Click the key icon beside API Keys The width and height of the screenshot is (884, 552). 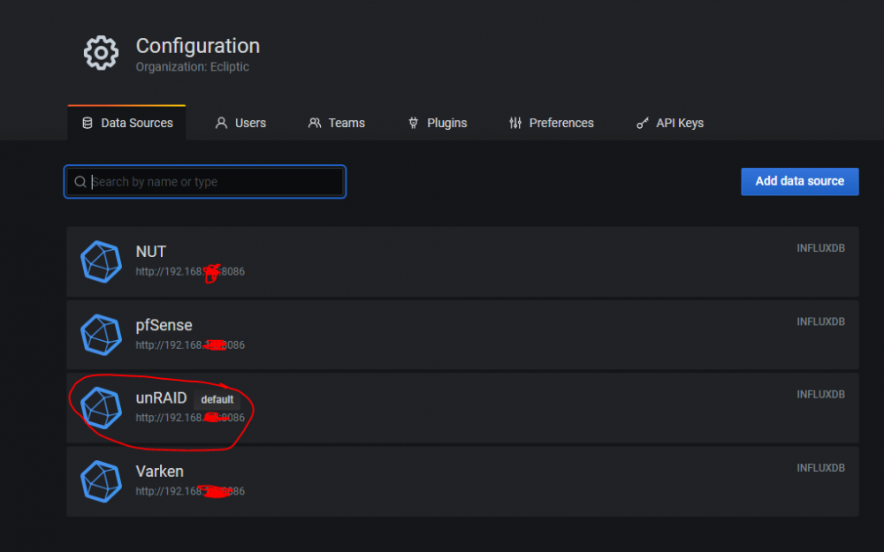[643, 123]
